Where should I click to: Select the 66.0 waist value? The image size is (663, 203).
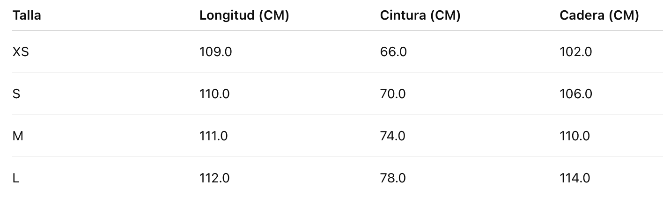(x=393, y=52)
